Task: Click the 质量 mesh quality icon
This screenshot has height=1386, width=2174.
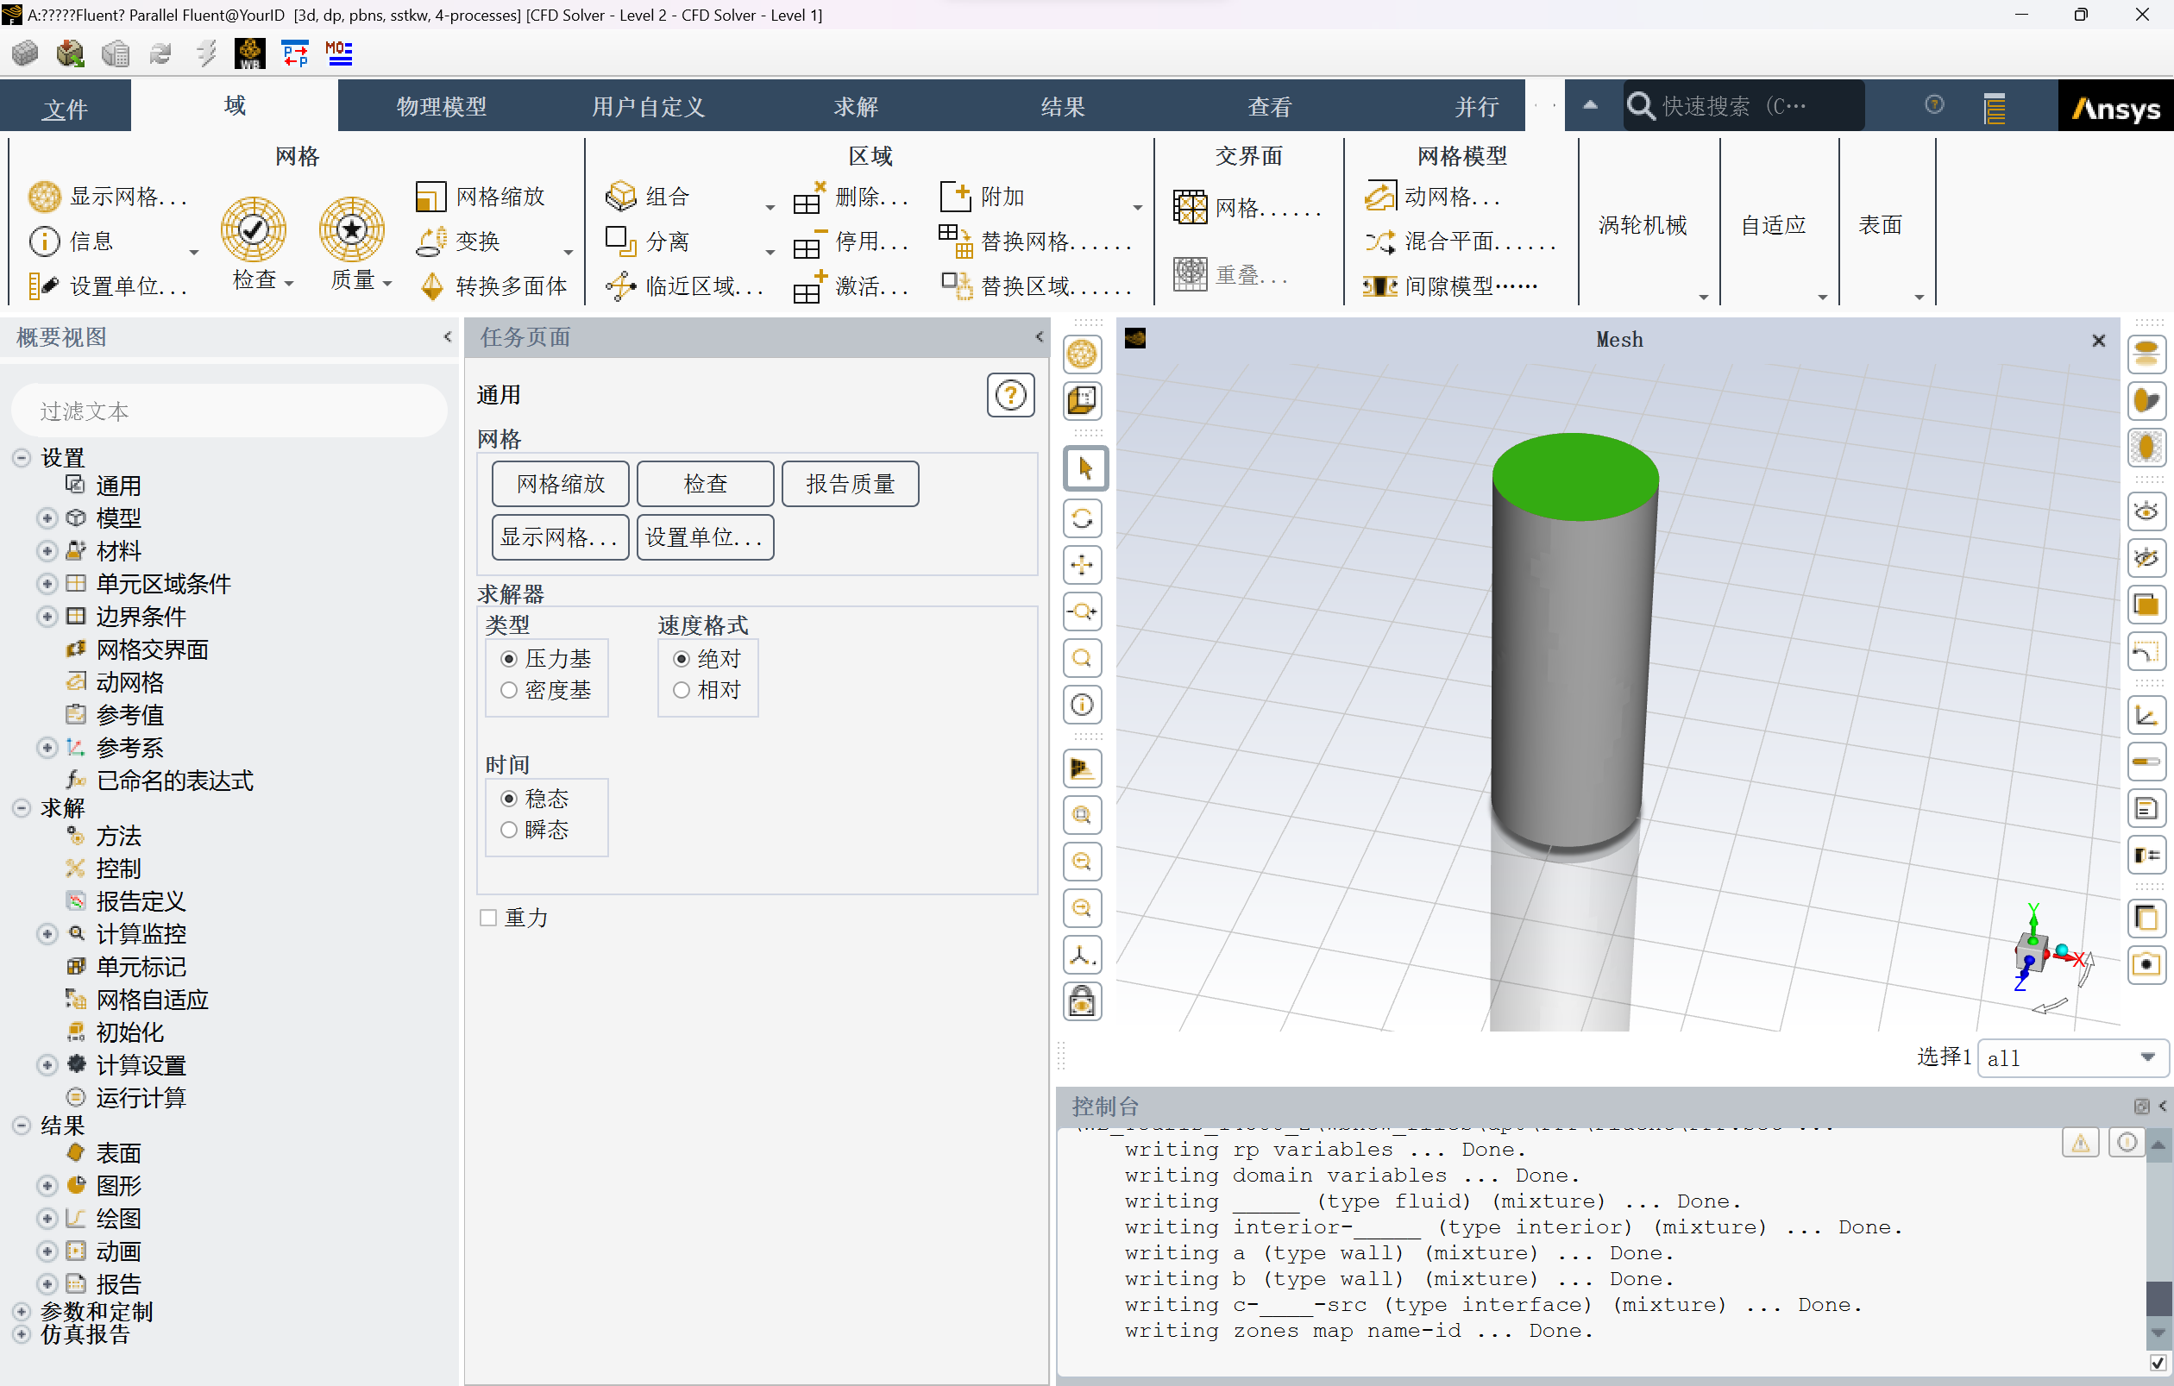Action: click(x=352, y=229)
